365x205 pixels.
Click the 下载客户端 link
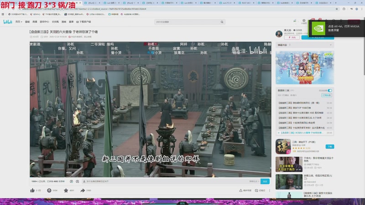(x=83, y=21)
